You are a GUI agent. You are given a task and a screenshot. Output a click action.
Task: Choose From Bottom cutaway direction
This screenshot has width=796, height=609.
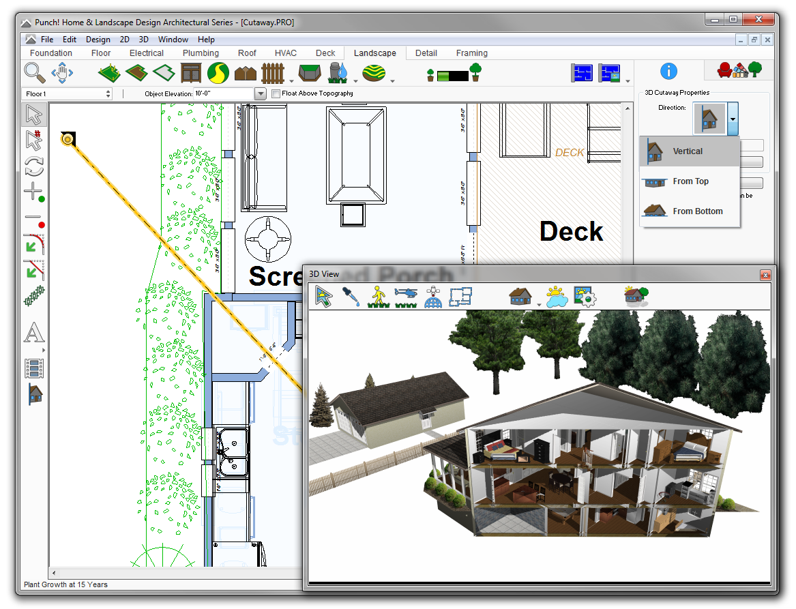point(690,211)
